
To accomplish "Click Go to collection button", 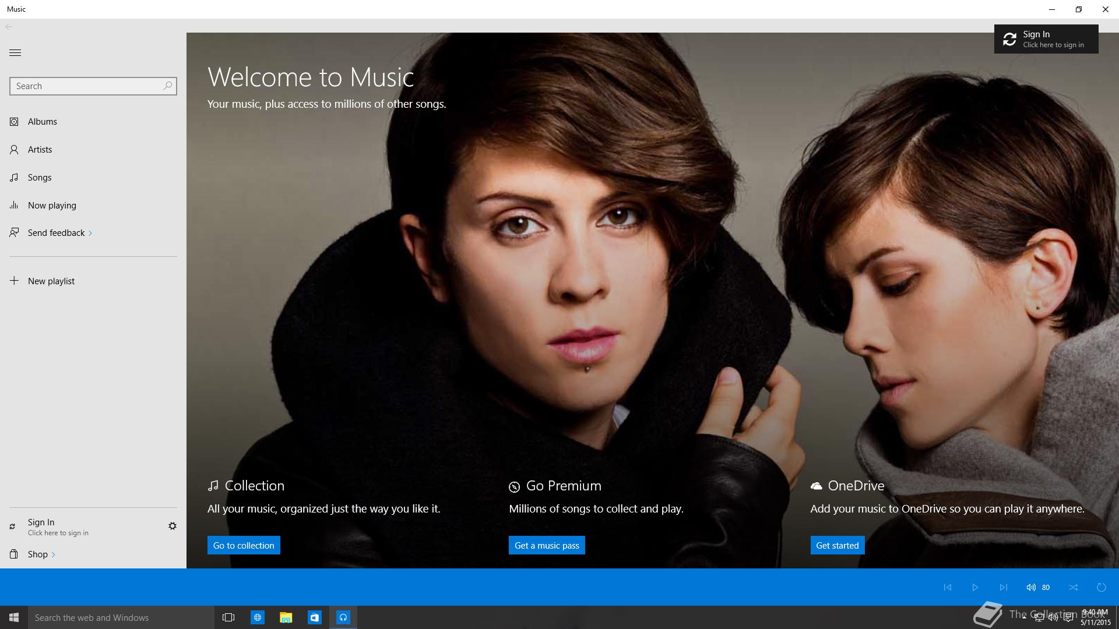I will point(244,545).
